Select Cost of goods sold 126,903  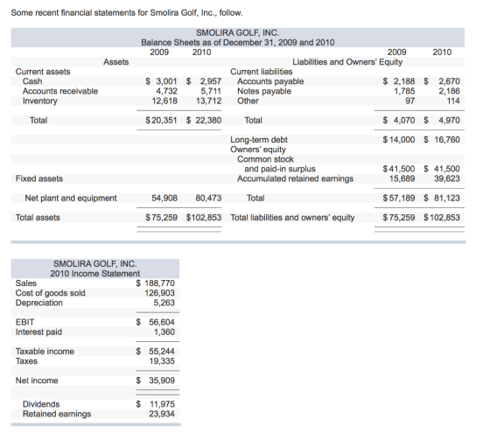(159, 293)
